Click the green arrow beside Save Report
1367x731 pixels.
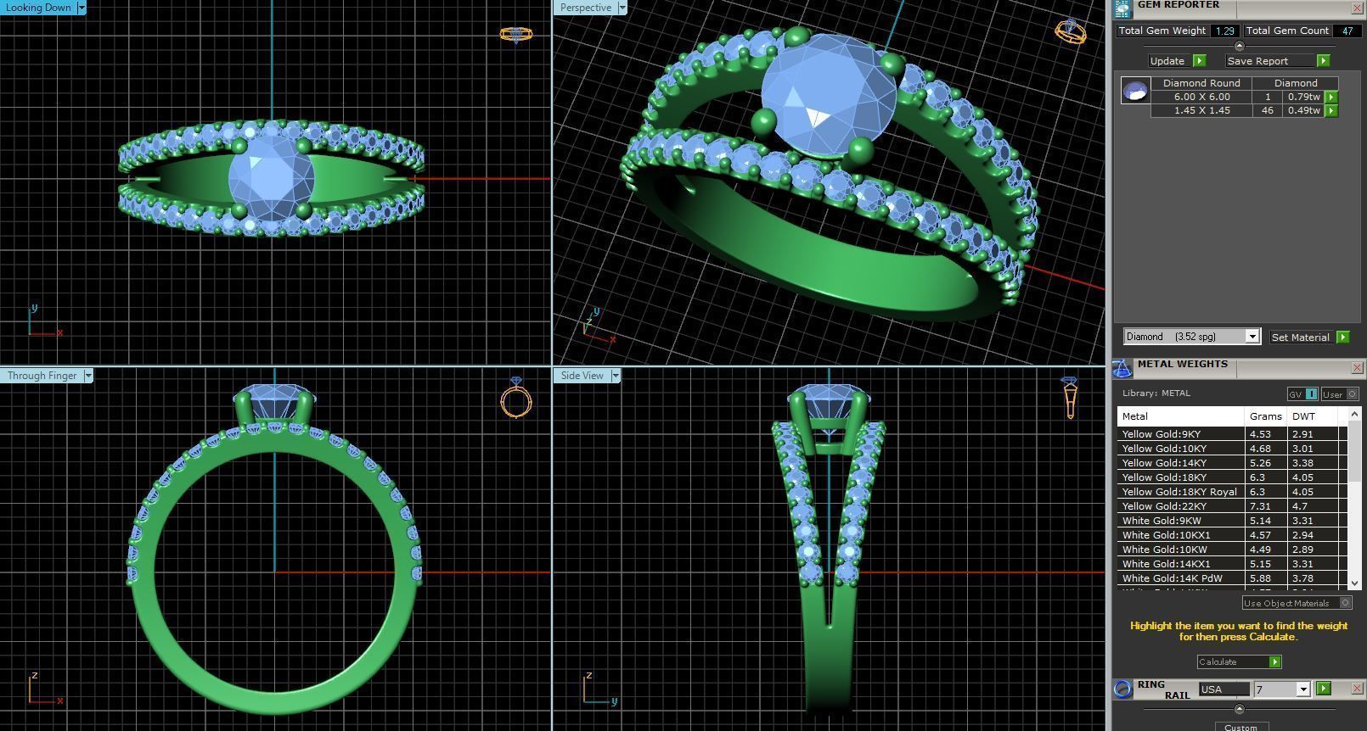coord(1323,61)
